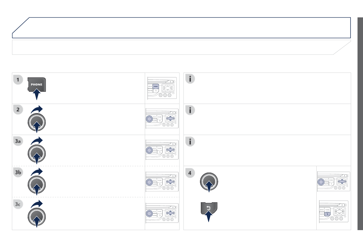Image resolution: width=363 pixels, height=242 pixels.
Task: Select the rotary knob in step 3c
Action: 37,216
